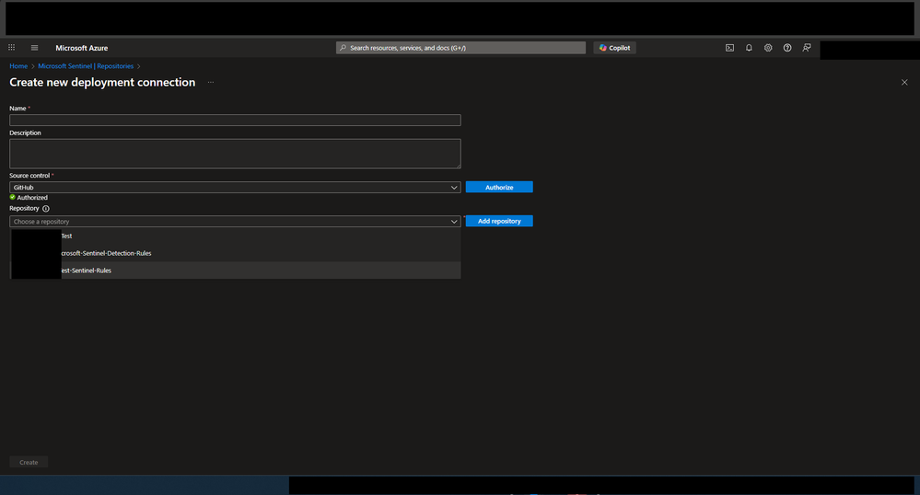Open the help question mark icon
Image resolution: width=920 pixels, height=495 pixels.
[x=787, y=48]
